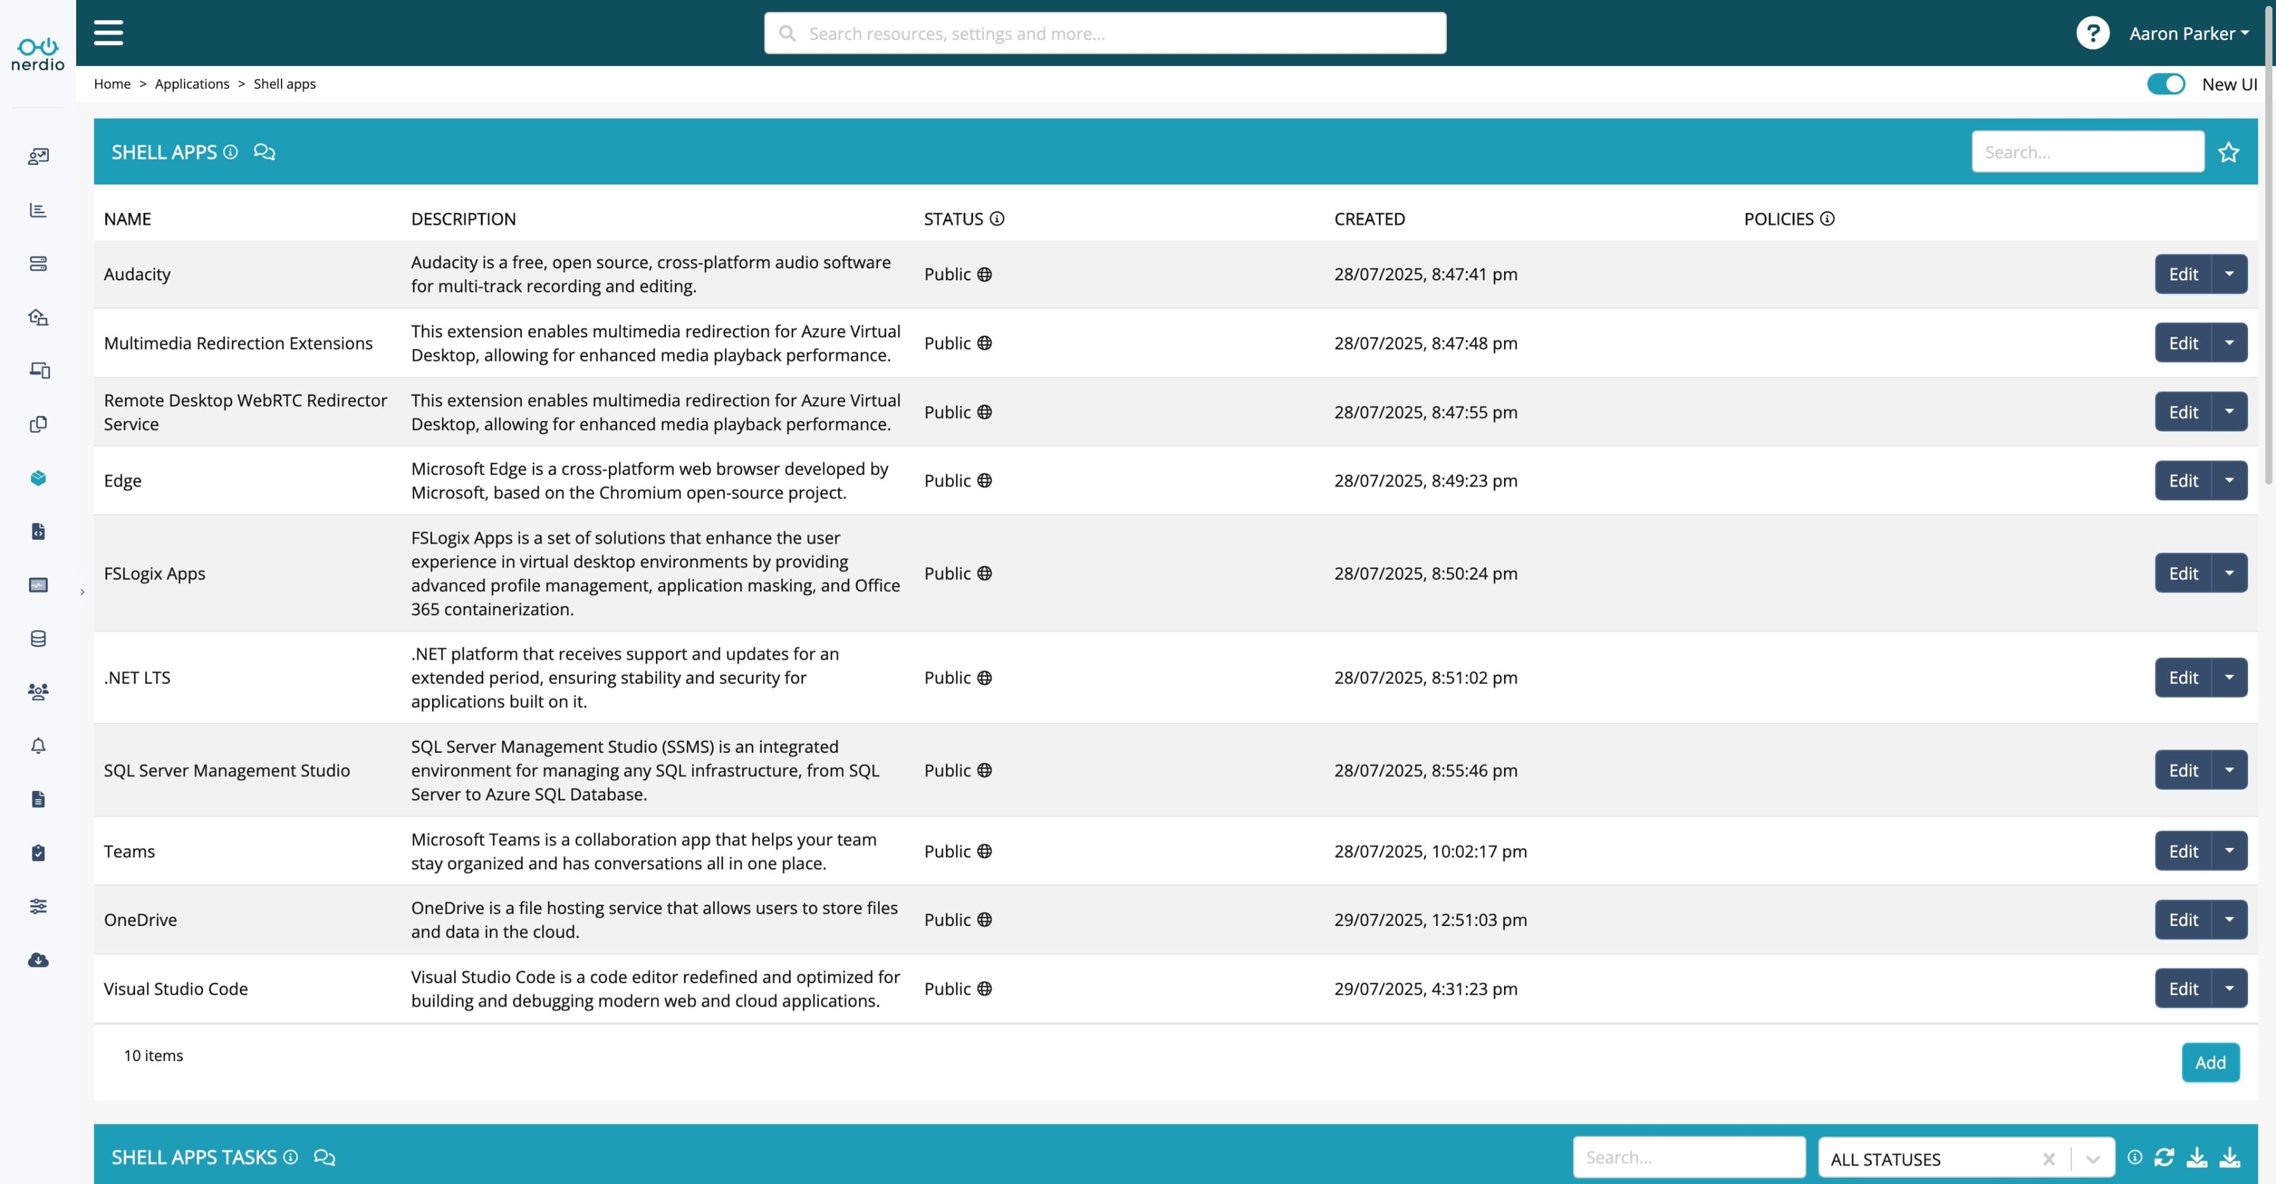Open Shell Apps feedback chat icon
2276x1184 pixels.
(264, 152)
